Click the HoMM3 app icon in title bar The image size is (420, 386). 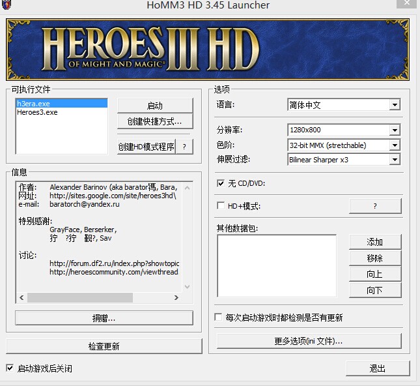[x=6, y=5]
